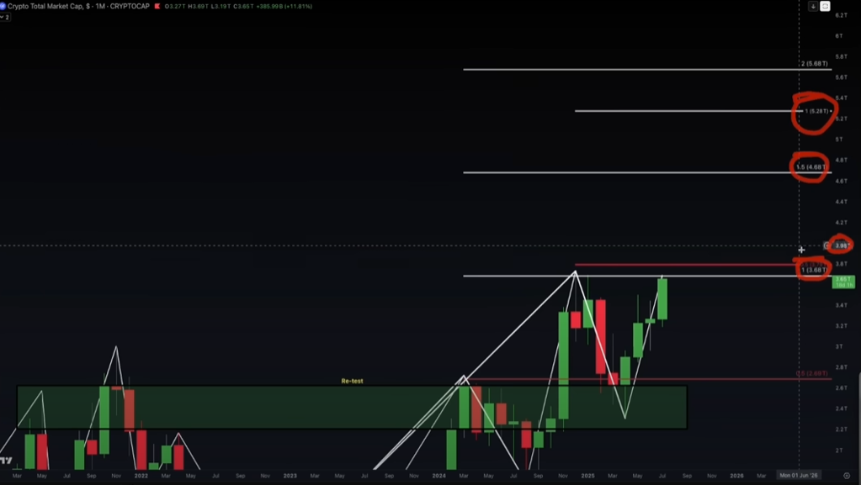The image size is (861, 485).
Task: Click the blue symbol logo beside Crypto Total Market Cap
Action: [3, 6]
